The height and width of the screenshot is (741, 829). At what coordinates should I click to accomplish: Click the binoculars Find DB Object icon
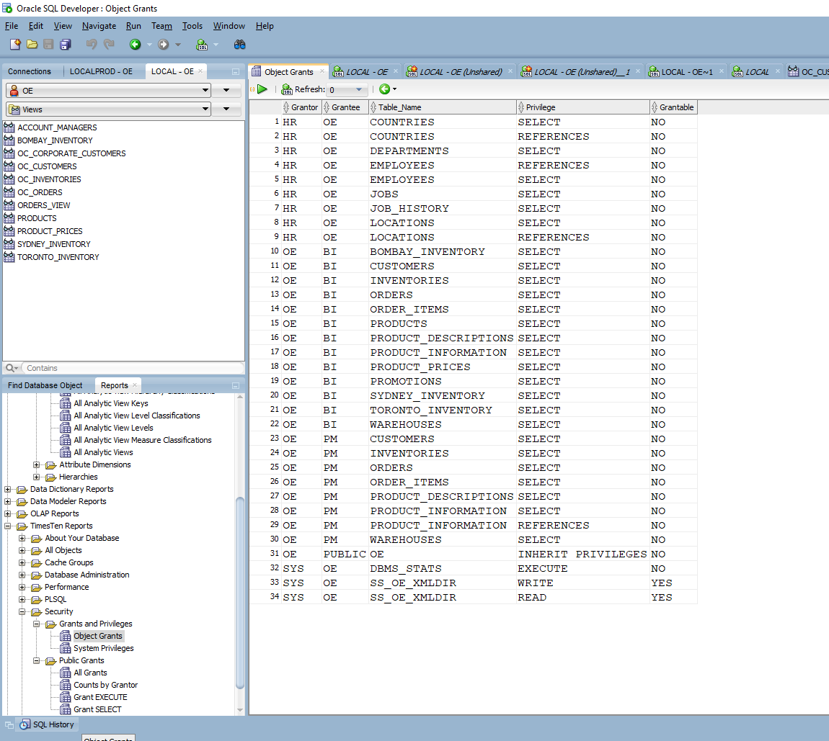tap(239, 45)
